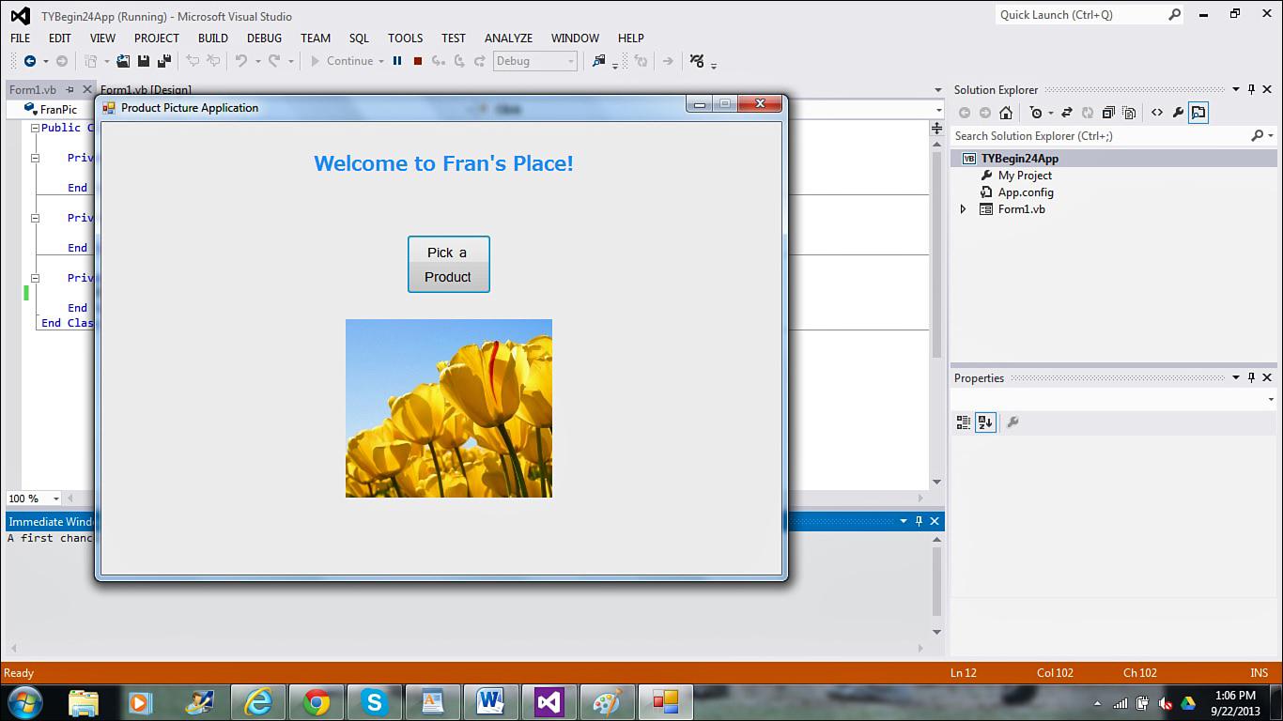This screenshot has height=721, width=1283.
Task: Click the Open File toolbar icon
Action: coord(123,61)
